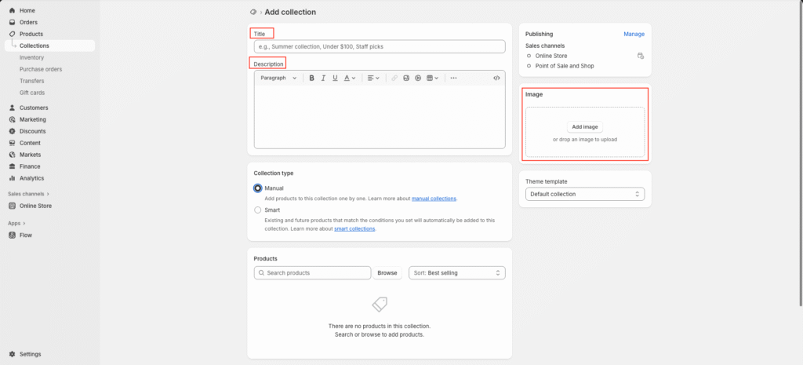Open Manage publishing link
803x365 pixels.
[634, 34]
